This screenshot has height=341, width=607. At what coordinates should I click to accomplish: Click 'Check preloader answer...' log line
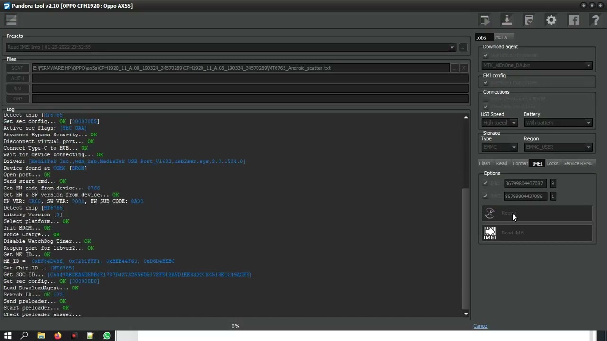[x=42, y=314]
